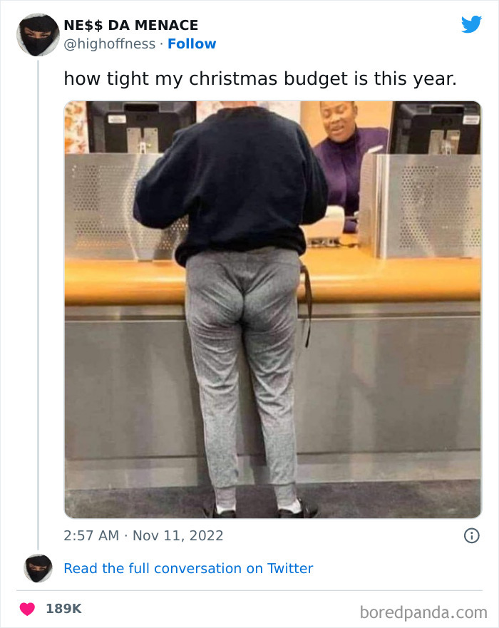Open tweet details via the timestamp
Screen dimensions: 499x628
143,535
